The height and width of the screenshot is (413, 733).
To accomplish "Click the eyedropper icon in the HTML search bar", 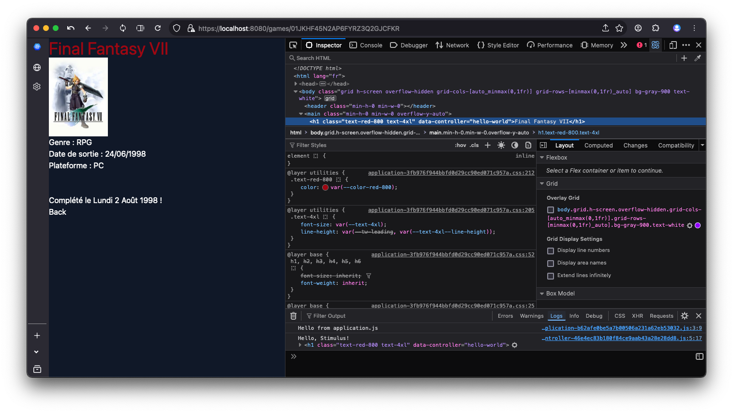I will [x=698, y=58].
